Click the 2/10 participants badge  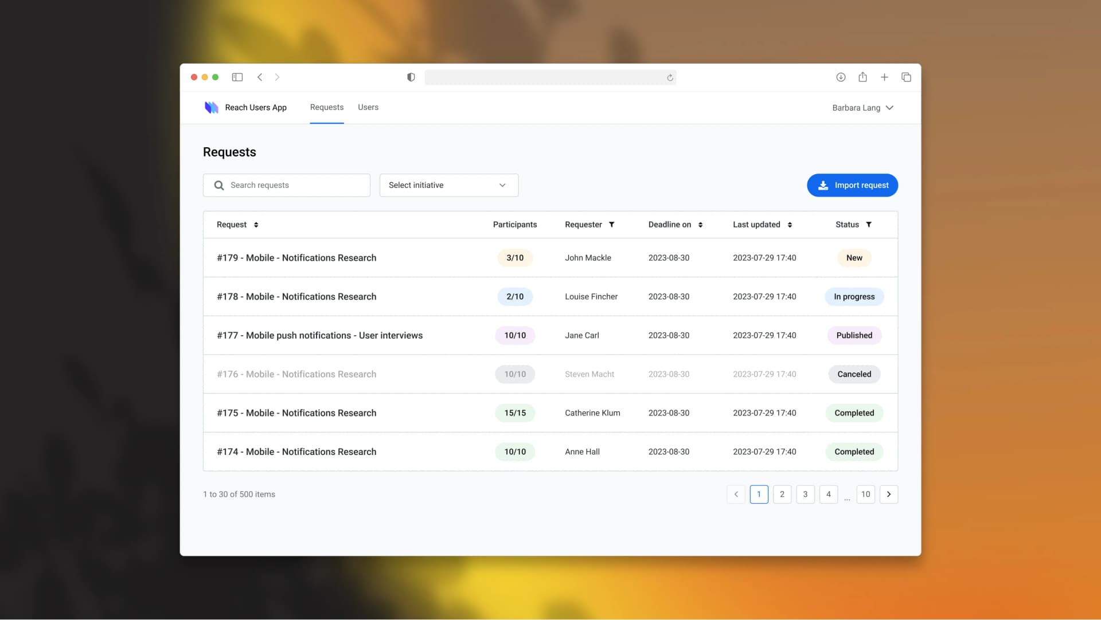click(x=515, y=297)
